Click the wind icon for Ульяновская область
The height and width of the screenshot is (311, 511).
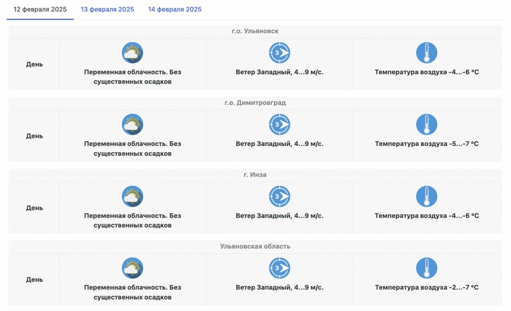pyautogui.click(x=279, y=268)
